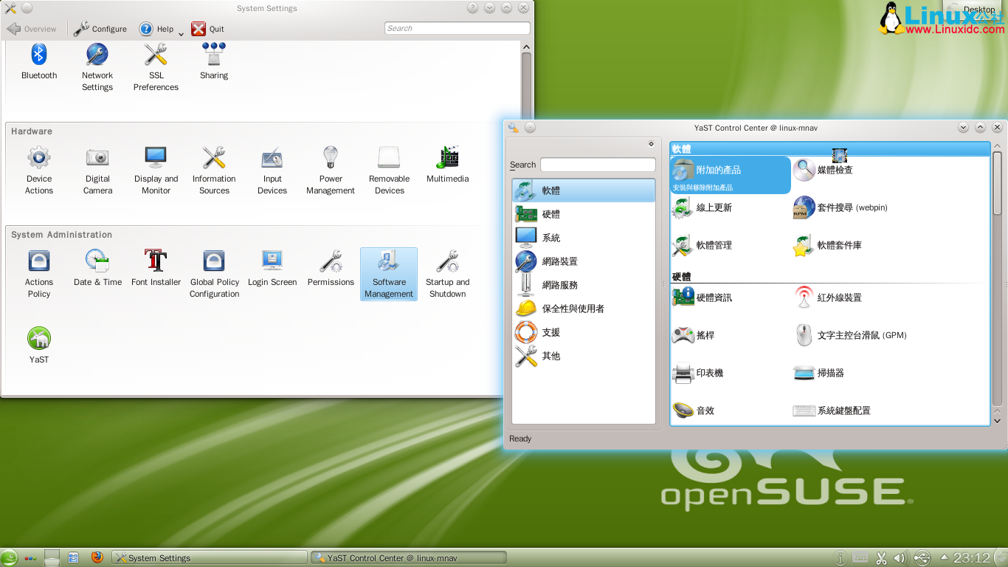The image size is (1008, 567).
Task: Open 媒體檢查 module in YaST
Action: tap(823, 170)
